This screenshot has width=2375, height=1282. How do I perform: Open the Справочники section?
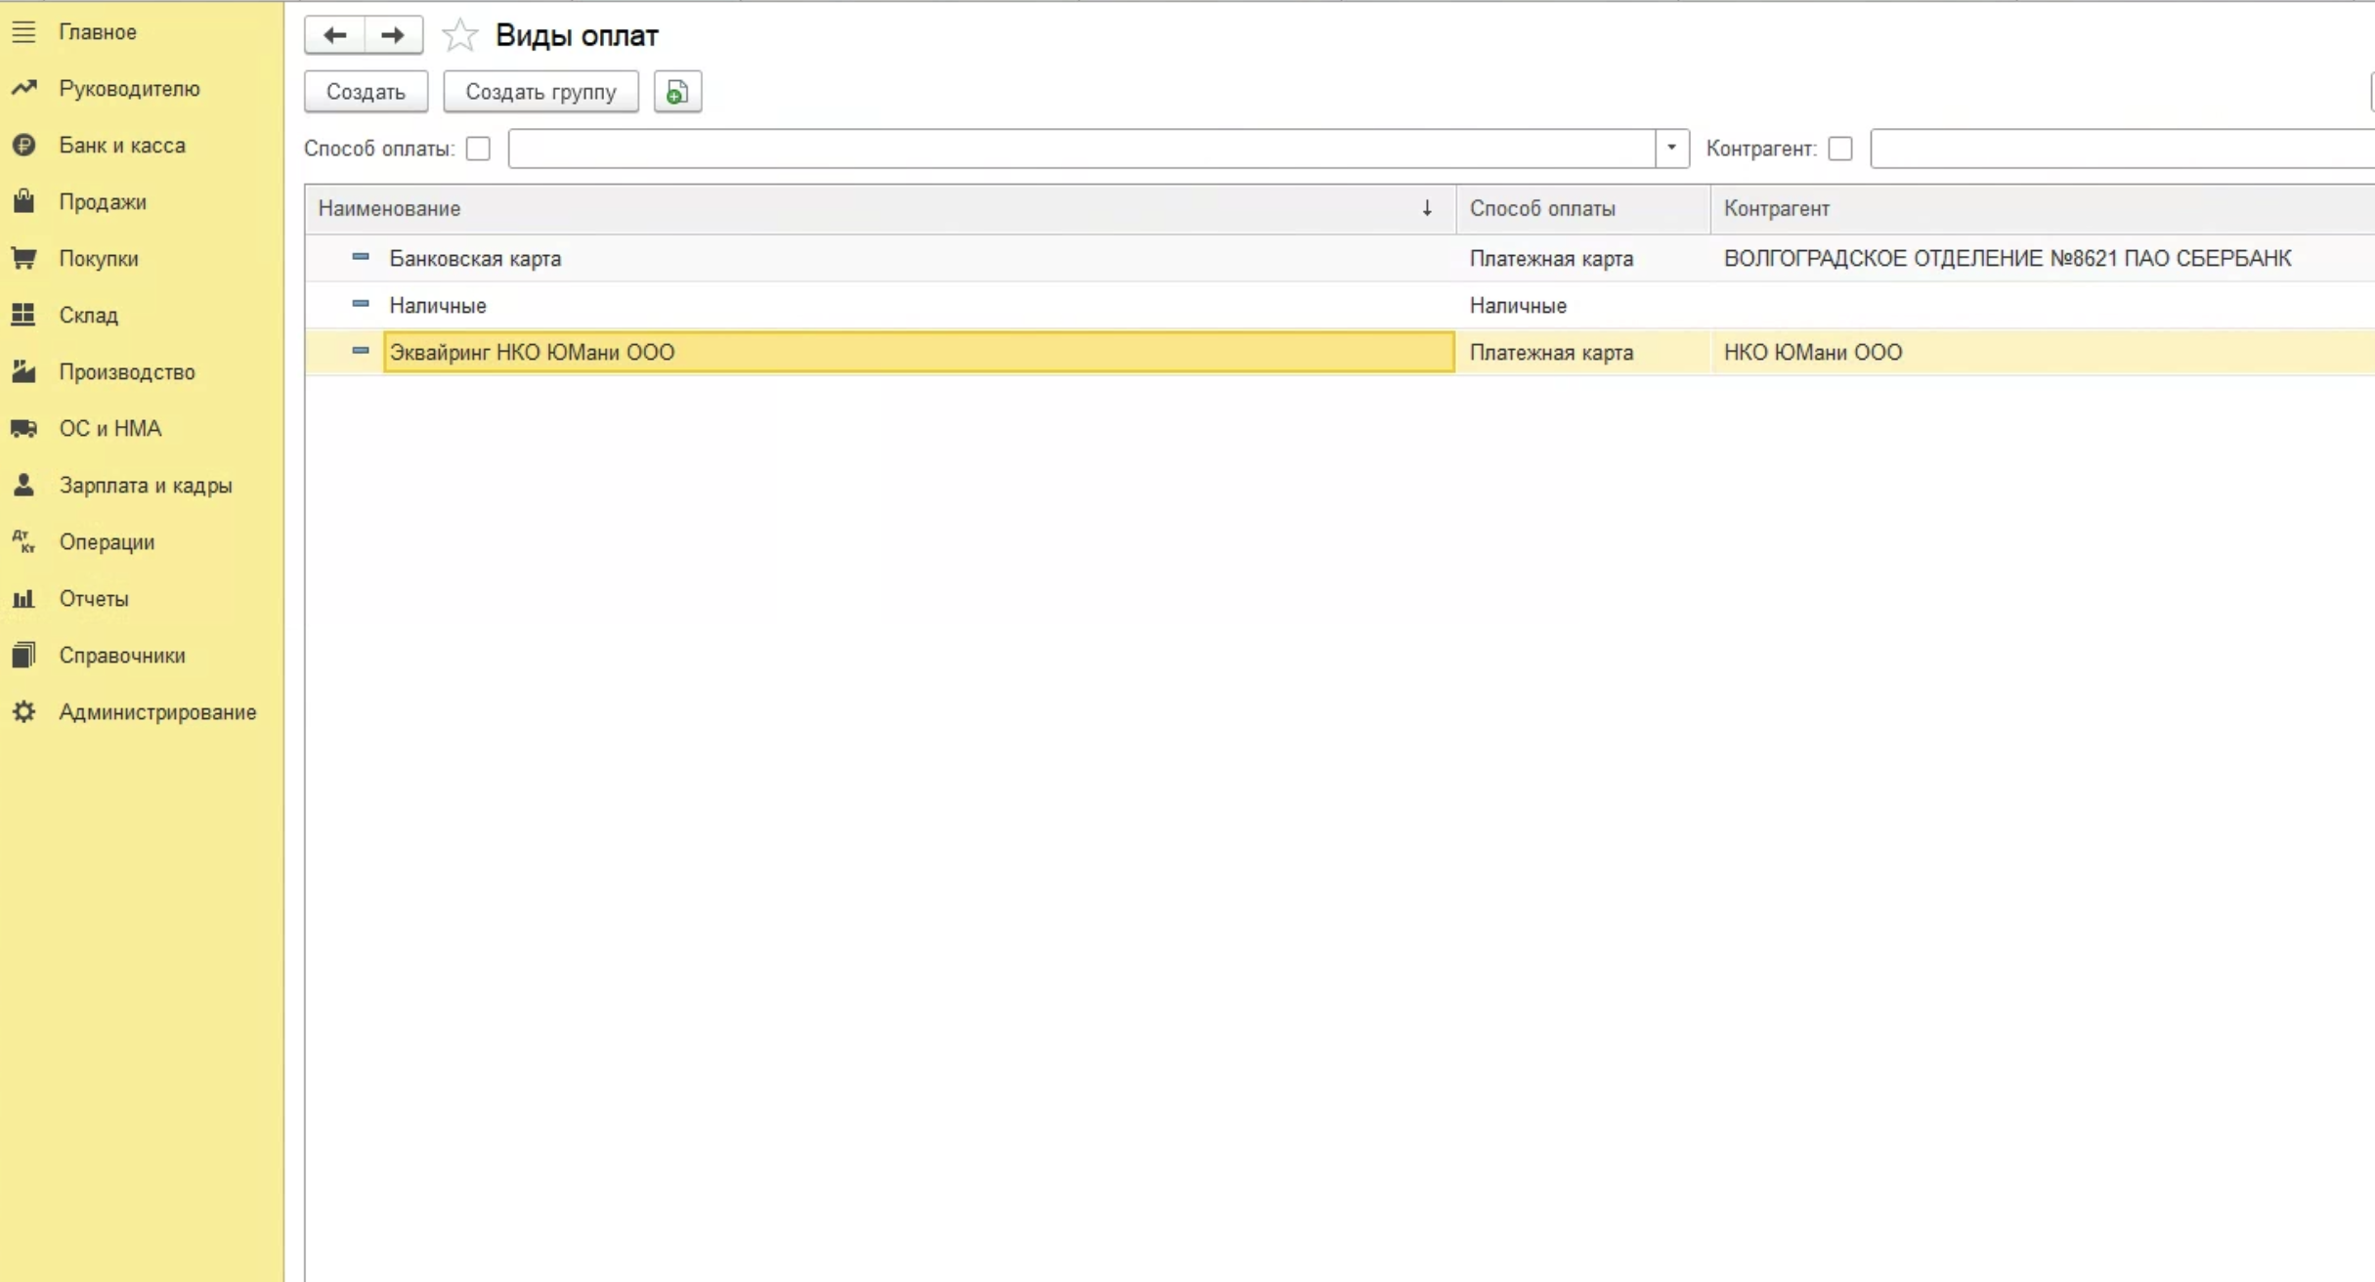122,656
